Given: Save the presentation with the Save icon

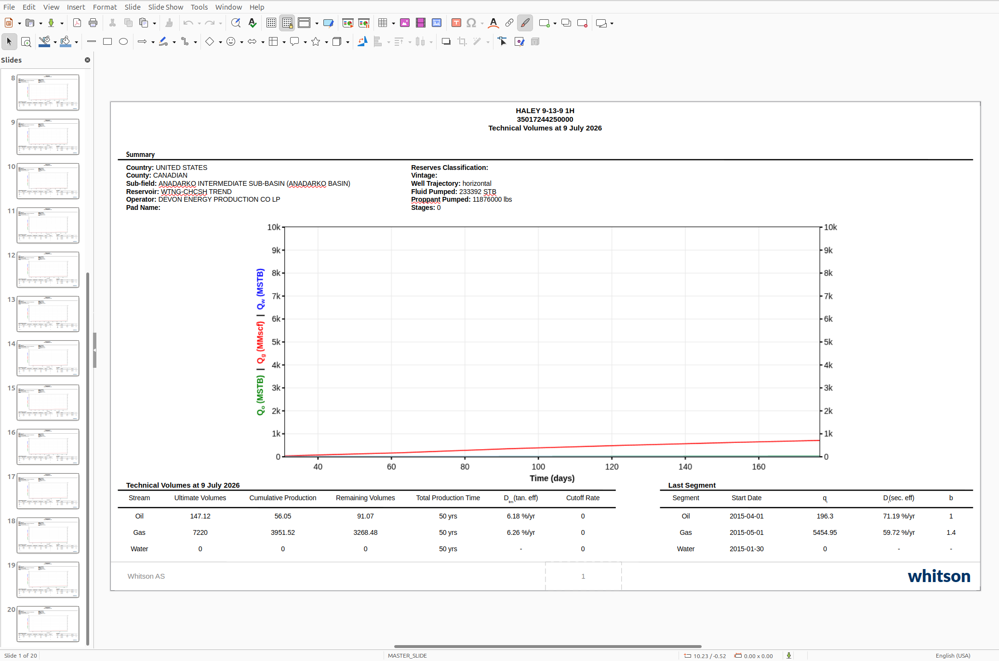Looking at the screenshot, I should (x=51, y=23).
